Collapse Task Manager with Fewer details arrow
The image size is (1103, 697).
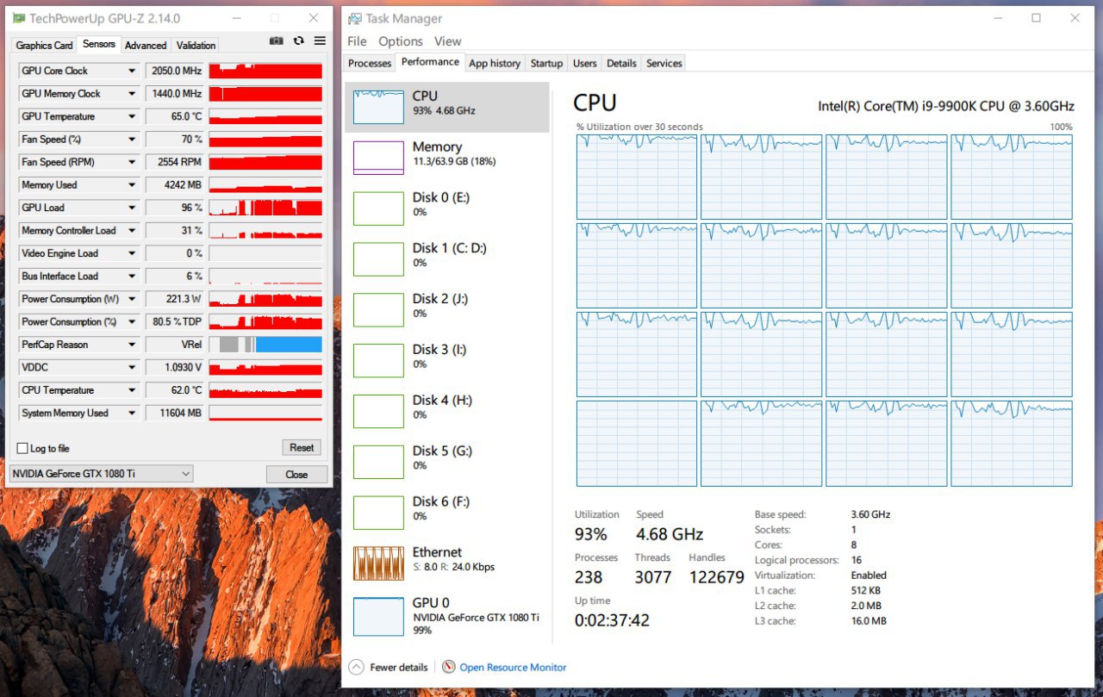[356, 667]
